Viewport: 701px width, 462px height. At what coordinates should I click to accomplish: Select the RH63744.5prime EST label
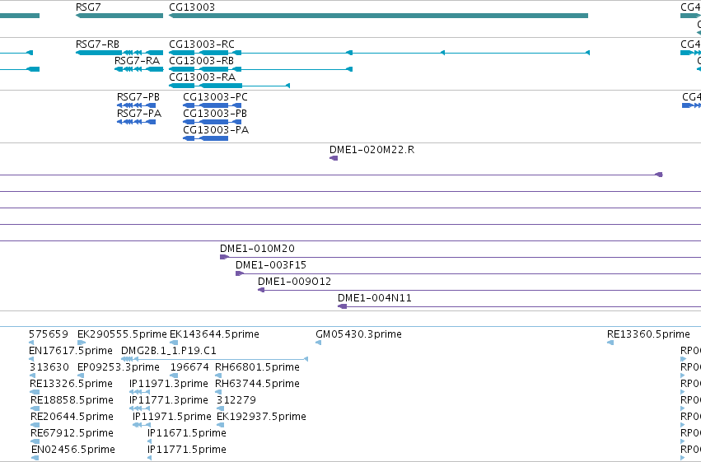(257, 384)
